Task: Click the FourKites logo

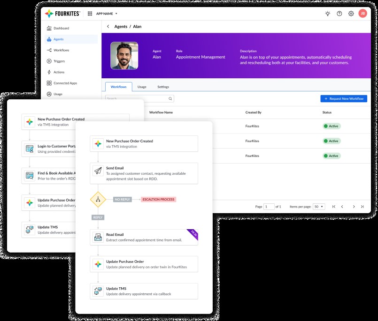Action: [x=62, y=14]
